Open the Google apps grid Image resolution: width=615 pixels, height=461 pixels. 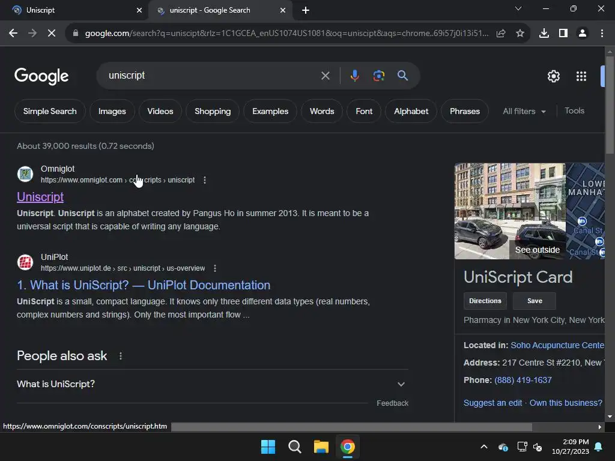click(581, 76)
